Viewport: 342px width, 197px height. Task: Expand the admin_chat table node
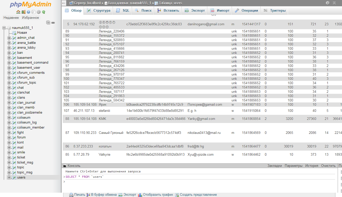click(9, 38)
